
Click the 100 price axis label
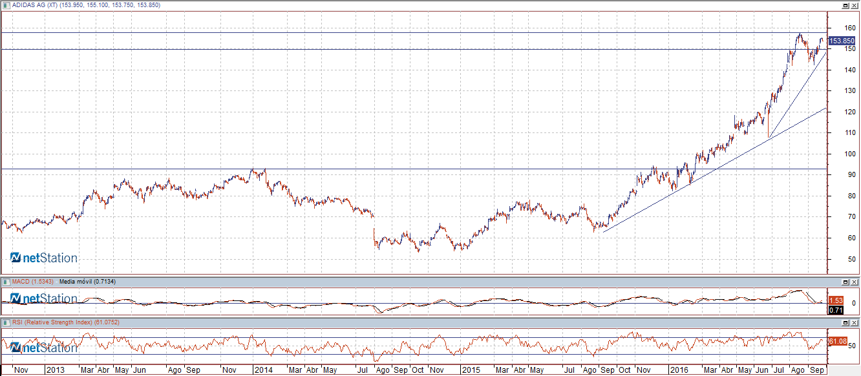pyautogui.click(x=851, y=154)
